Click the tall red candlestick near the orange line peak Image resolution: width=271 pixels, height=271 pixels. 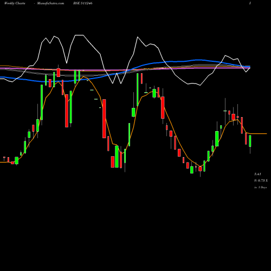(x=104, y=119)
